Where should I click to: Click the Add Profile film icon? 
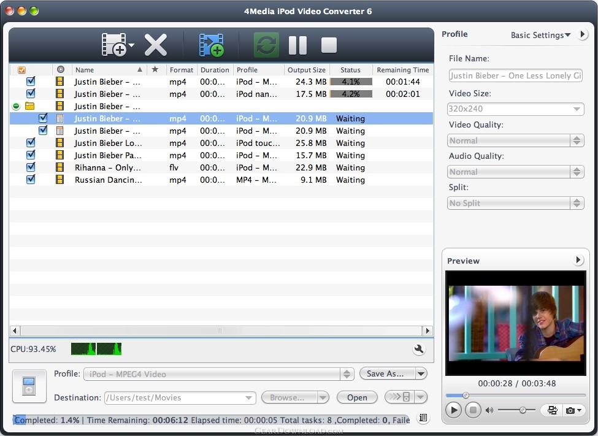(211, 45)
